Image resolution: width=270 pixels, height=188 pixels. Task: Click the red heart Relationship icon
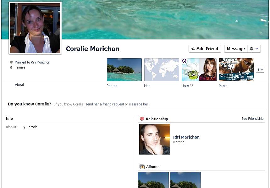[142, 119]
